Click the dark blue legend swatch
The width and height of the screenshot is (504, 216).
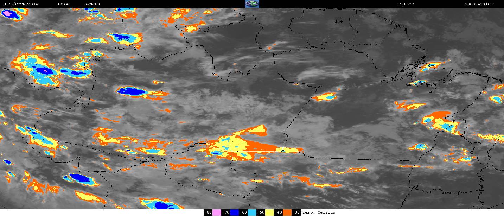(x=235, y=212)
